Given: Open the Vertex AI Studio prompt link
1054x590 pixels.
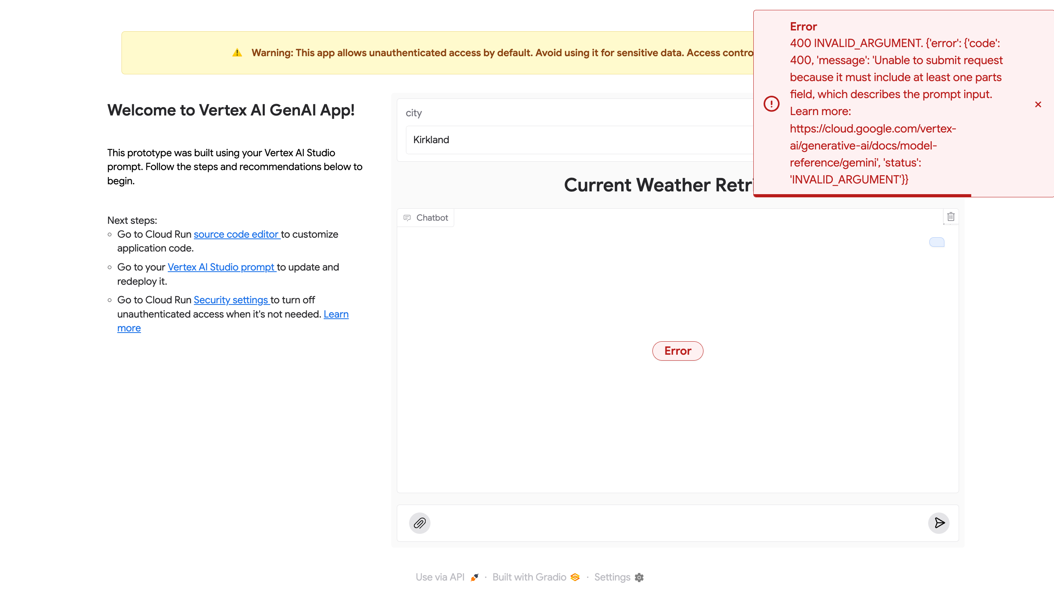Looking at the screenshot, I should (x=221, y=267).
